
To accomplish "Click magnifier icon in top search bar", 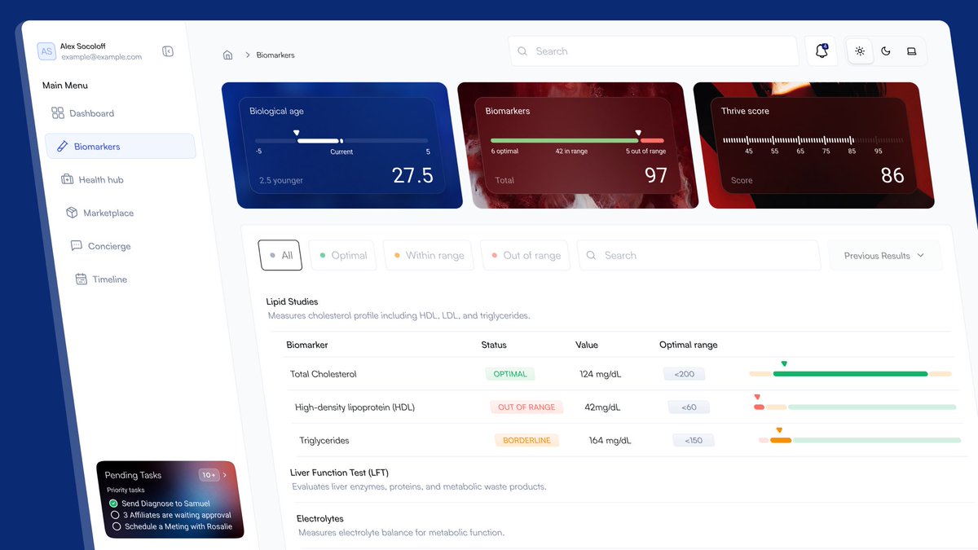I will 522,51.
